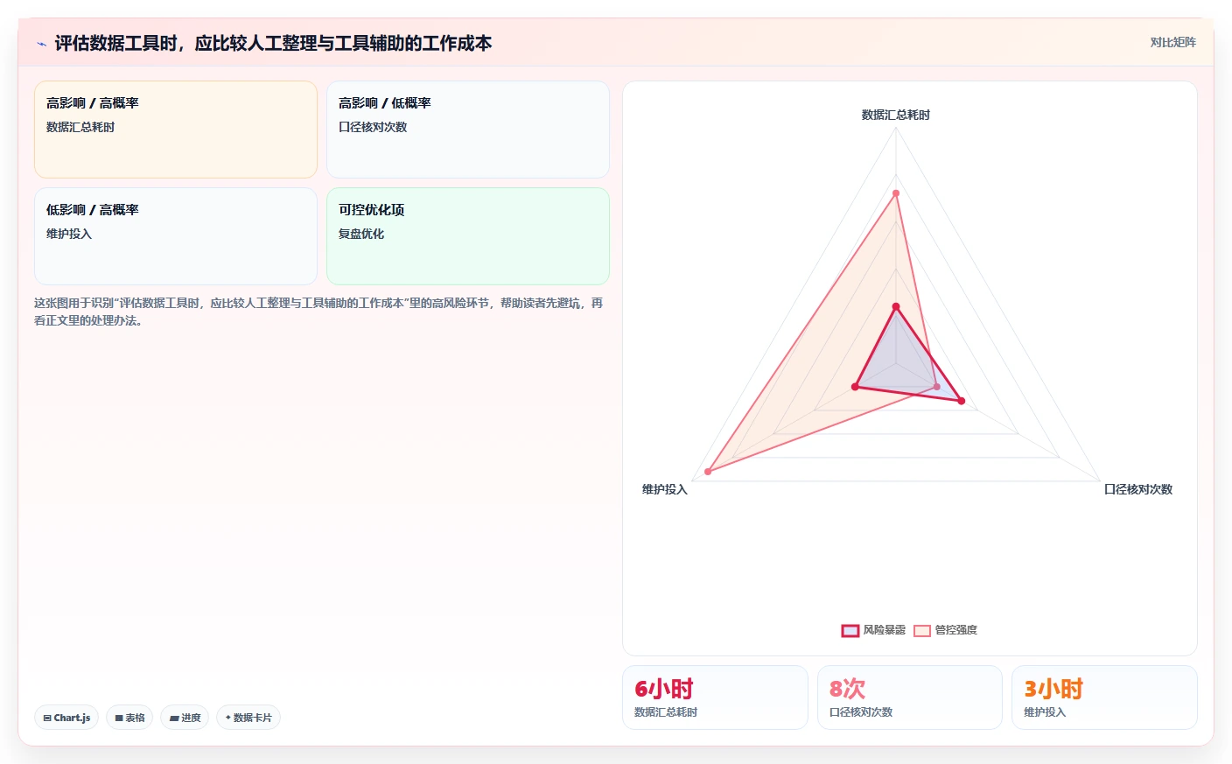
Task: Open the 3小时 维护投入 stat card
Action: (1104, 697)
